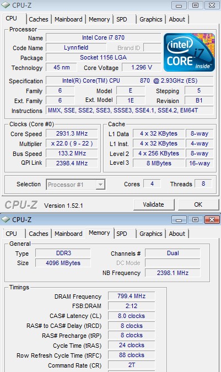221x372 pixels.
Task: Select Mainboard tab in bottom window
Action: [68, 234]
